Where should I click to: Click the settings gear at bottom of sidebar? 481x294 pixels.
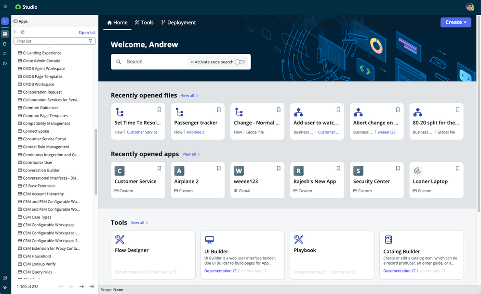tap(5, 287)
